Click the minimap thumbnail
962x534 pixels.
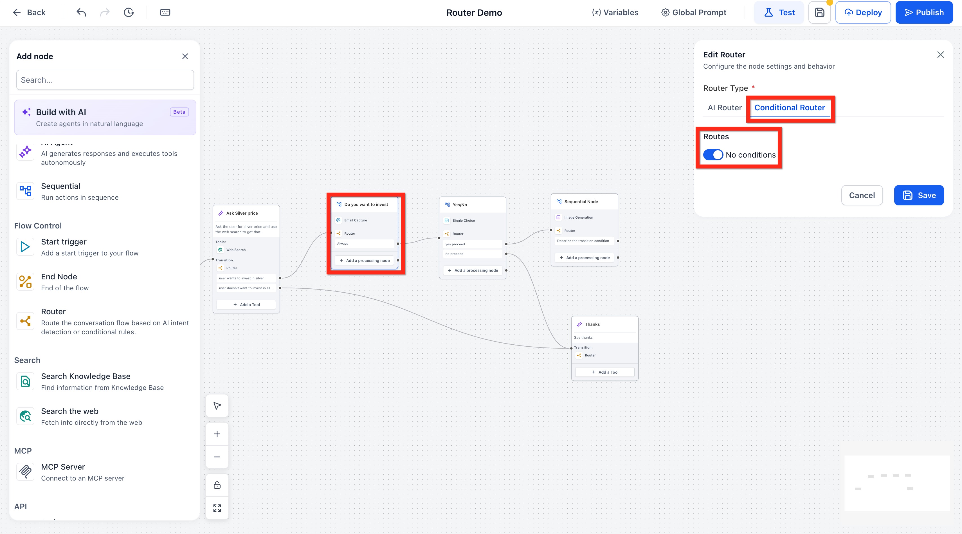click(897, 483)
